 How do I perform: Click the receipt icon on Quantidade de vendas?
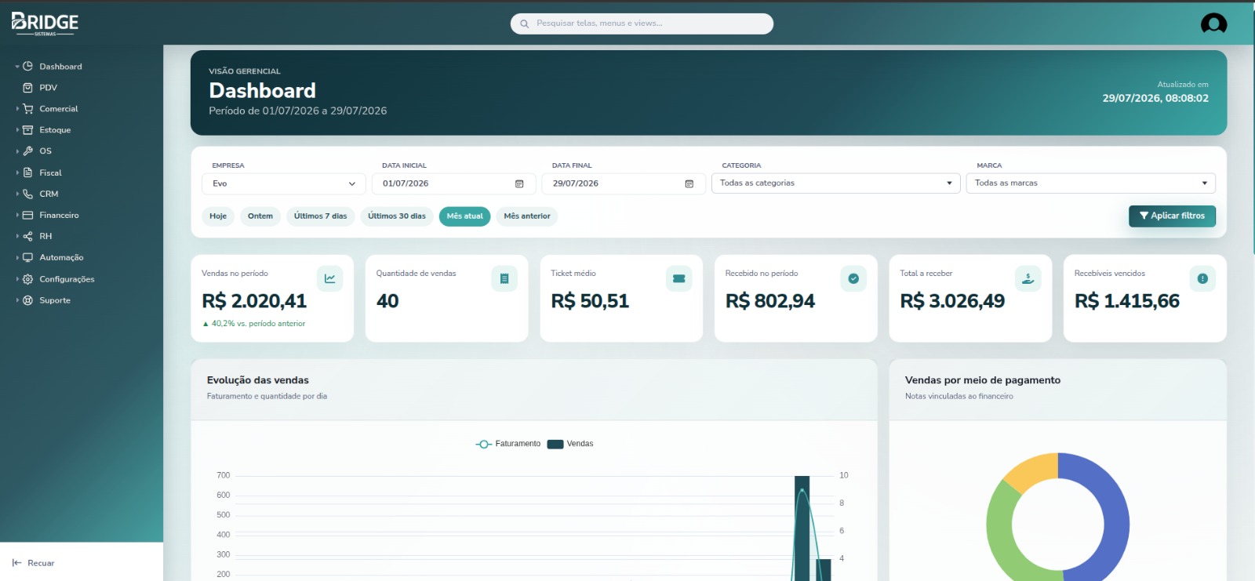point(504,278)
